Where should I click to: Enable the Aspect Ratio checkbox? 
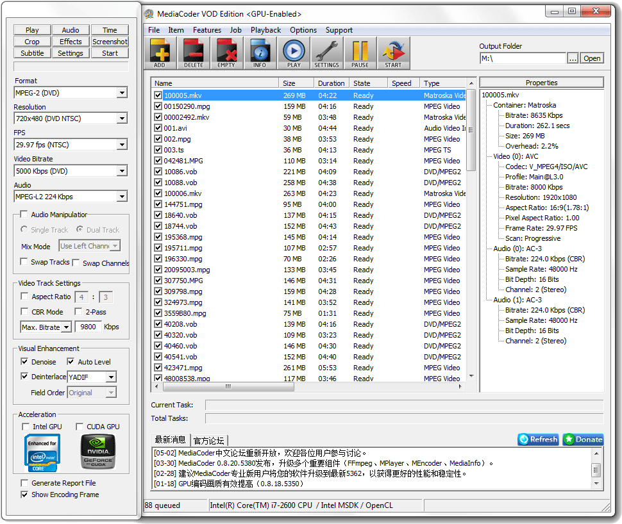(24, 297)
